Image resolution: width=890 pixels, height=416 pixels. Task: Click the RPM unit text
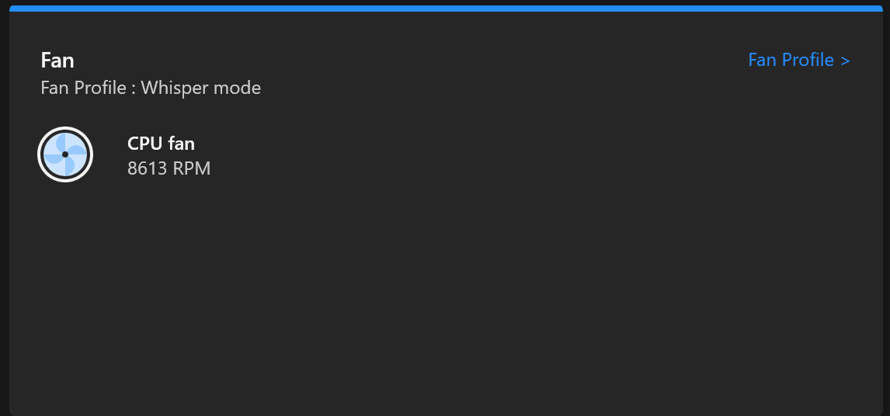tap(192, 168)
